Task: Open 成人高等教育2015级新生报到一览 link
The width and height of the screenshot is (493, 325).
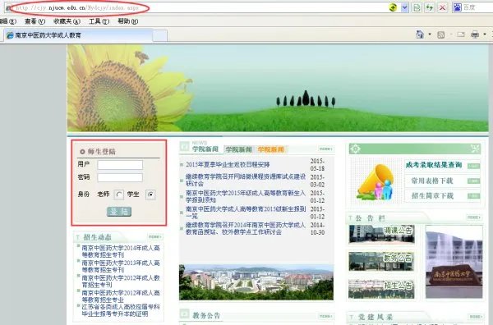Action: [x=246, y=213]
